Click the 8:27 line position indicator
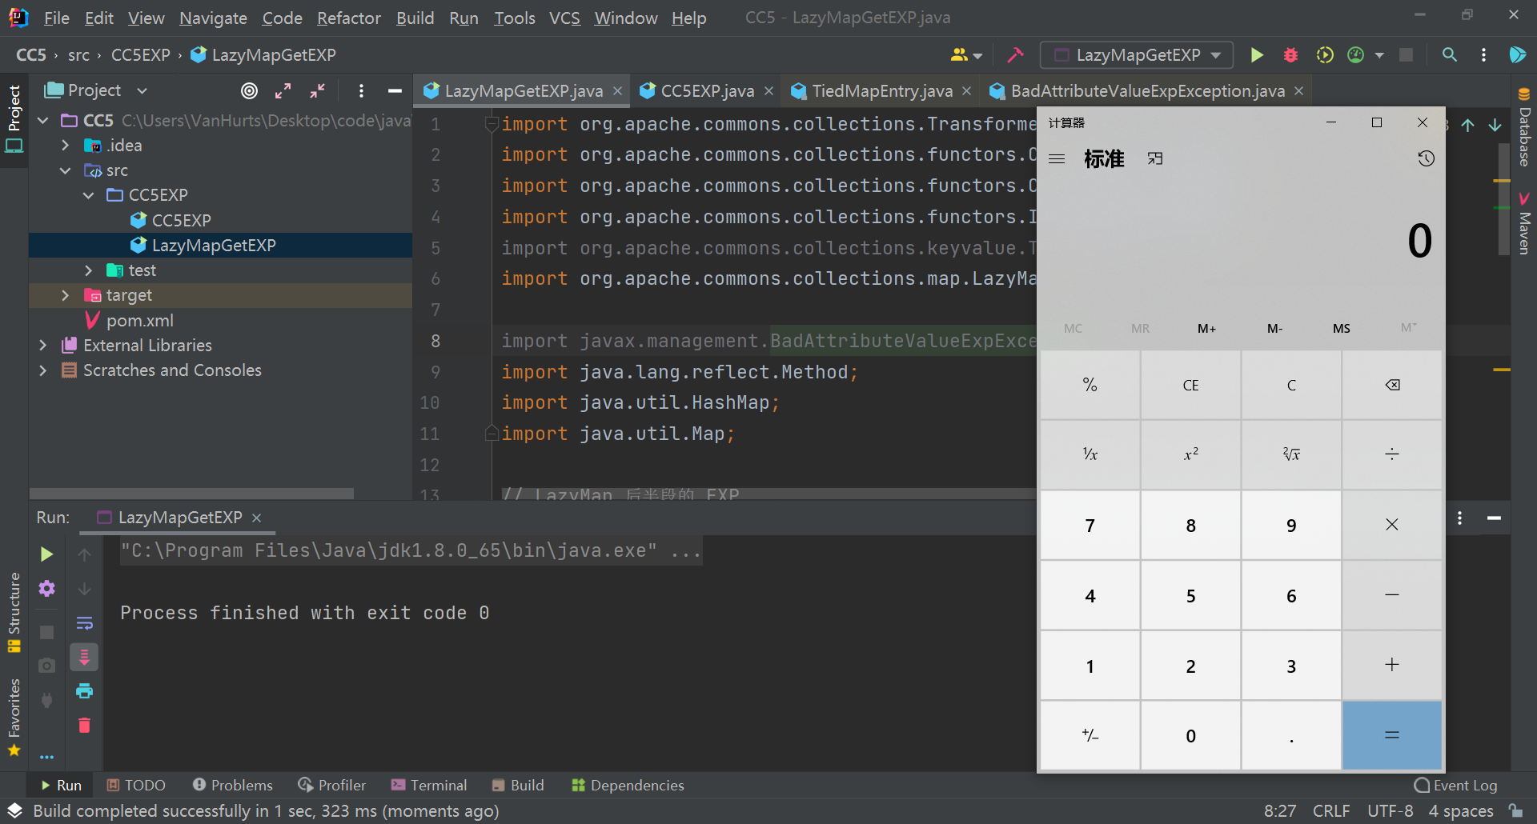Screen dimensions: 1537x824 (1279, 810)
